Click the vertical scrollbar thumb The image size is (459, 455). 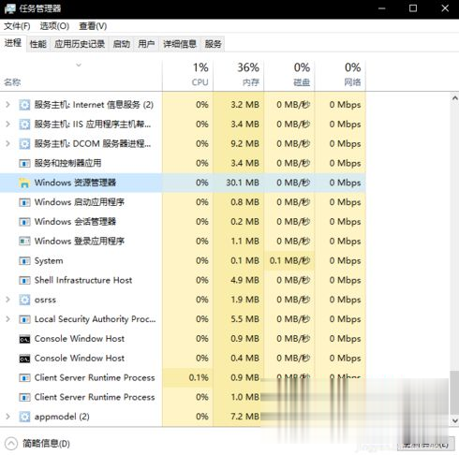coord(454,392)
